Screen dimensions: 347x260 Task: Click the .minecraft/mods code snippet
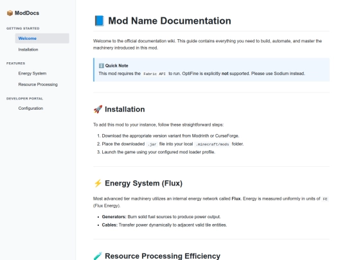213,144
